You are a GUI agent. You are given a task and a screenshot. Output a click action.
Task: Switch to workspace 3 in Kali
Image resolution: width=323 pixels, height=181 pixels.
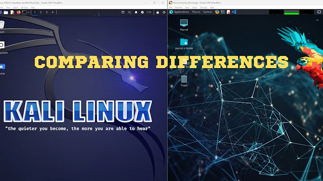pos(47,13)
